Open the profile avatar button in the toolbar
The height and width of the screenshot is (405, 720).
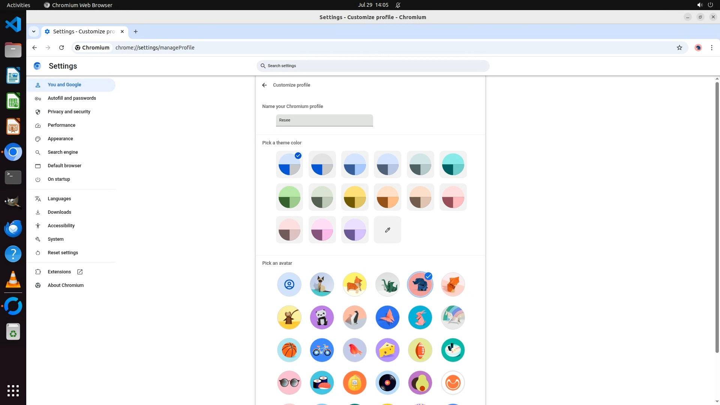click(698, 48)
